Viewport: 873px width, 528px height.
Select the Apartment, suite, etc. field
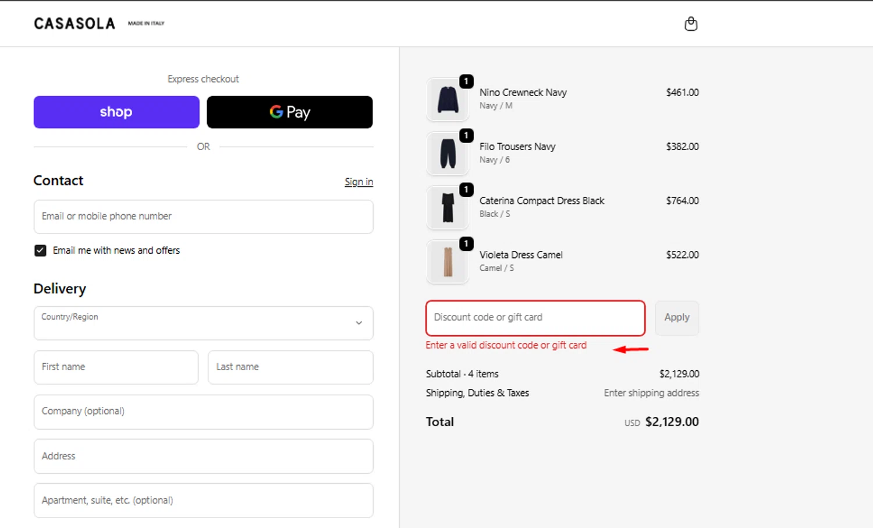point(204,500)
